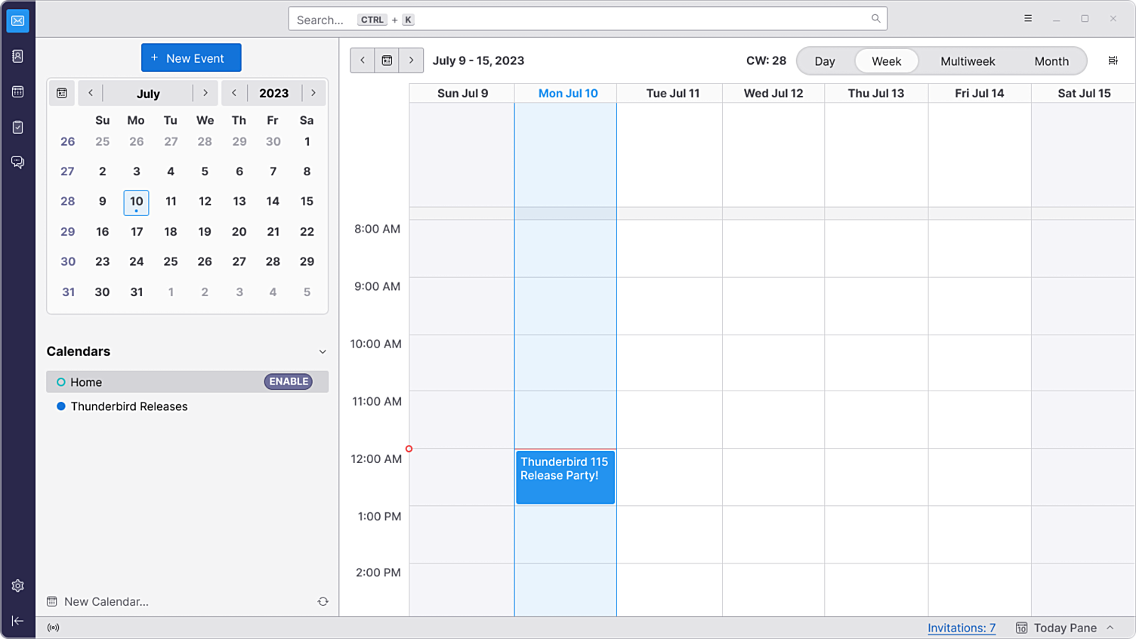This screenshot has width=1136, height=639.
Task: Toggle Thunderbird Releases calendar visibility dot
Action: point(61,406)
